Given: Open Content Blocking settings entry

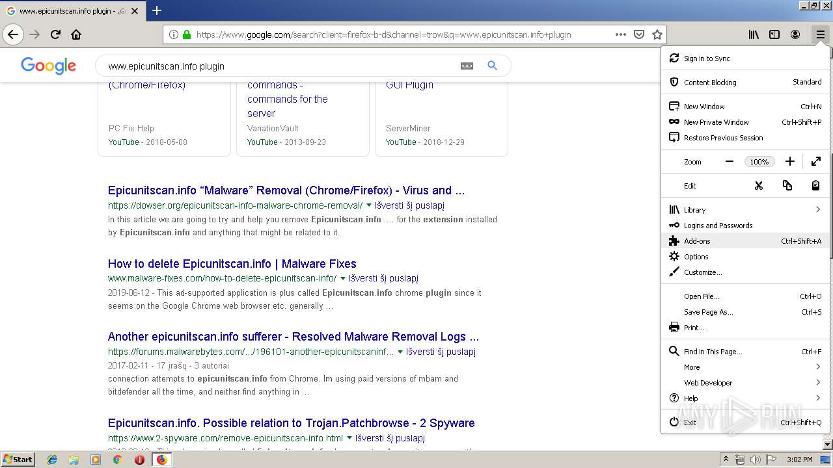Looking at the screenshot, I should [745, 83].
